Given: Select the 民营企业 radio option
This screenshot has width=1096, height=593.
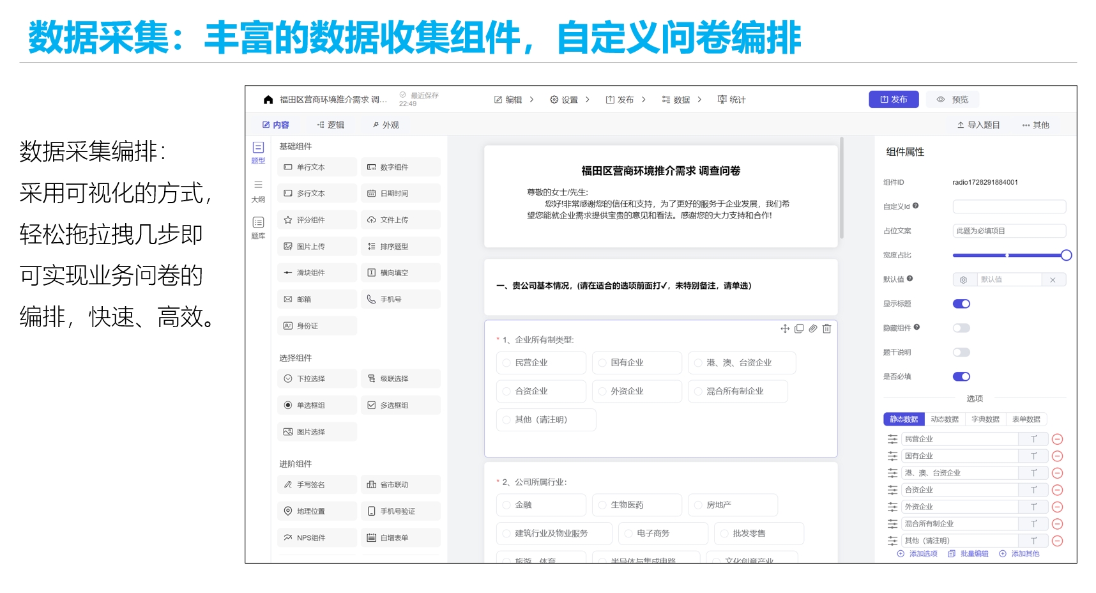Looking at the screenshot, I should coord(506,363).
